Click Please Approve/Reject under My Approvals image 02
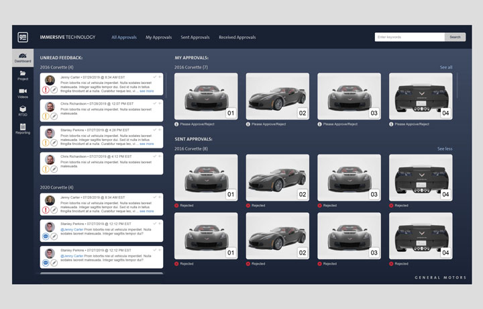This screenshot has height=309, width=483. coord(268,124)
